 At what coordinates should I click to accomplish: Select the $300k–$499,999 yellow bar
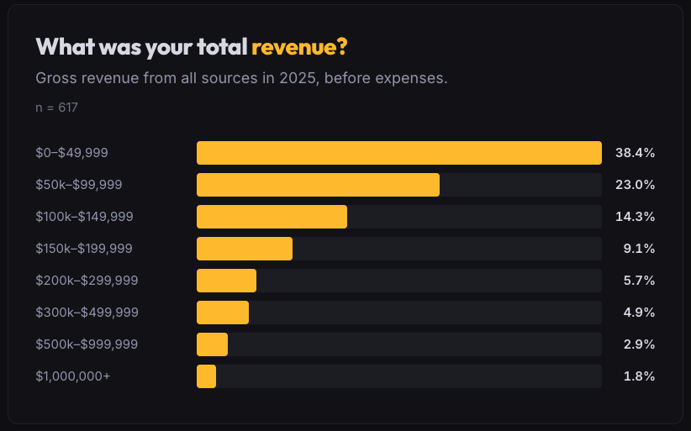pyautogui.click(x=223, y=313)
